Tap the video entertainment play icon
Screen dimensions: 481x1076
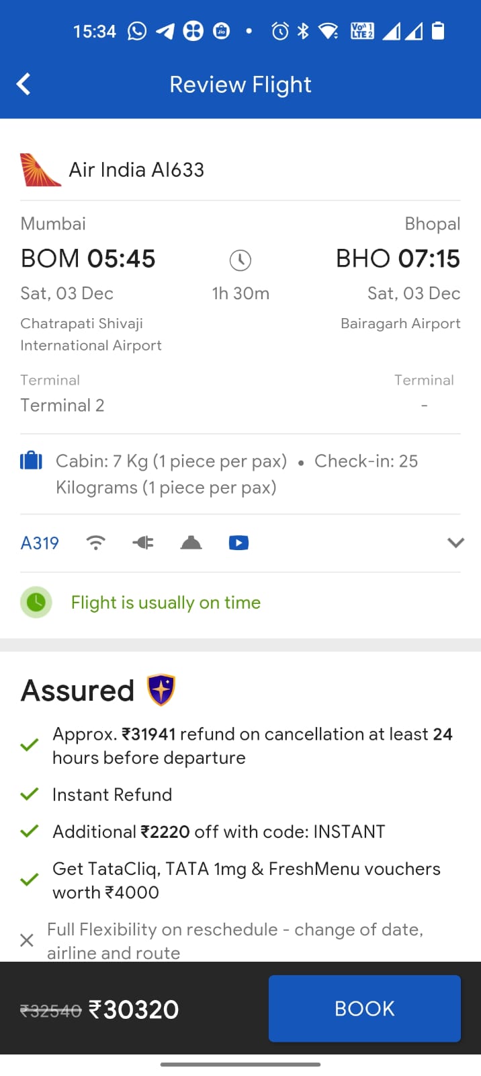pos(238,543)
